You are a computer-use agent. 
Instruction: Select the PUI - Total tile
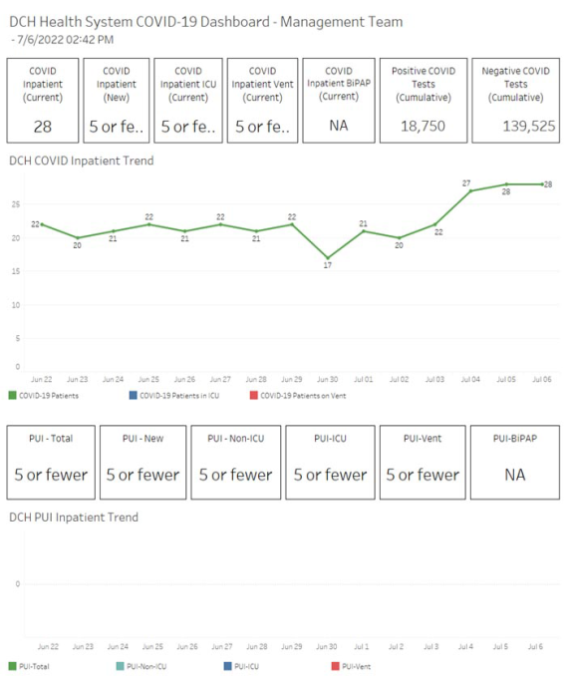point(51,463)
